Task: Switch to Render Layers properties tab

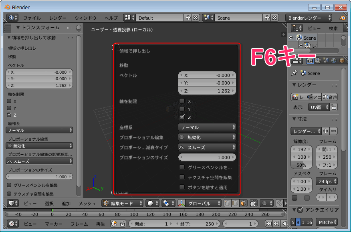Action: tap(318, 61)
